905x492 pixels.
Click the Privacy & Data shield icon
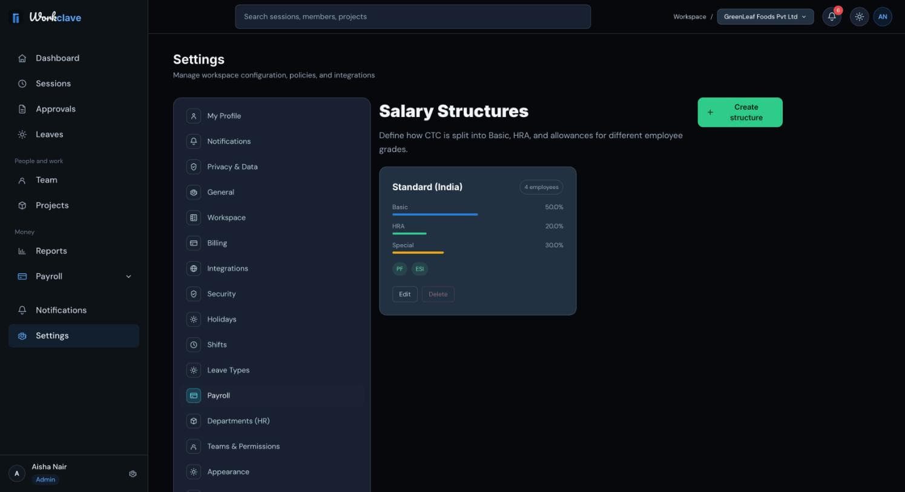coord(194,167)
